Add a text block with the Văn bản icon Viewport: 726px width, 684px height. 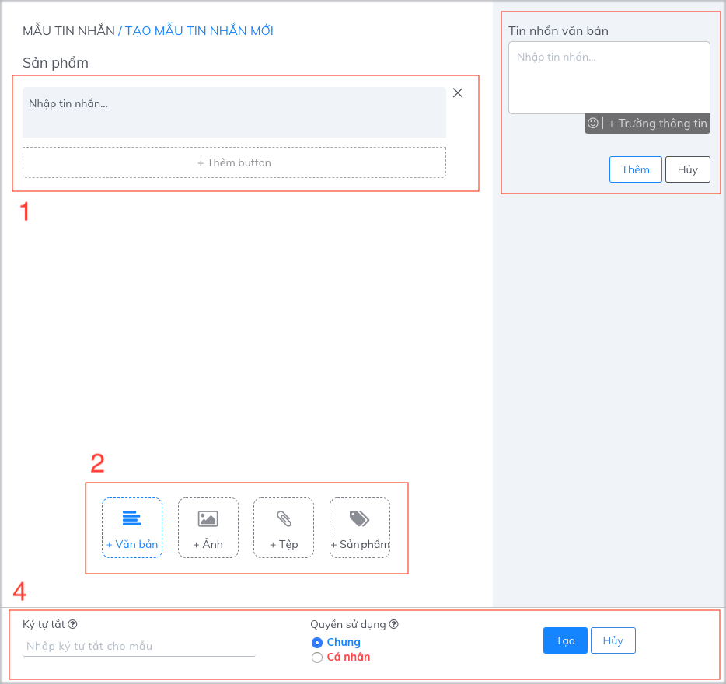(x=132, y=527)
